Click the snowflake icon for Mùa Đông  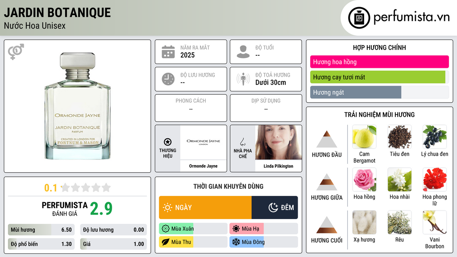(x=236, y=242)
